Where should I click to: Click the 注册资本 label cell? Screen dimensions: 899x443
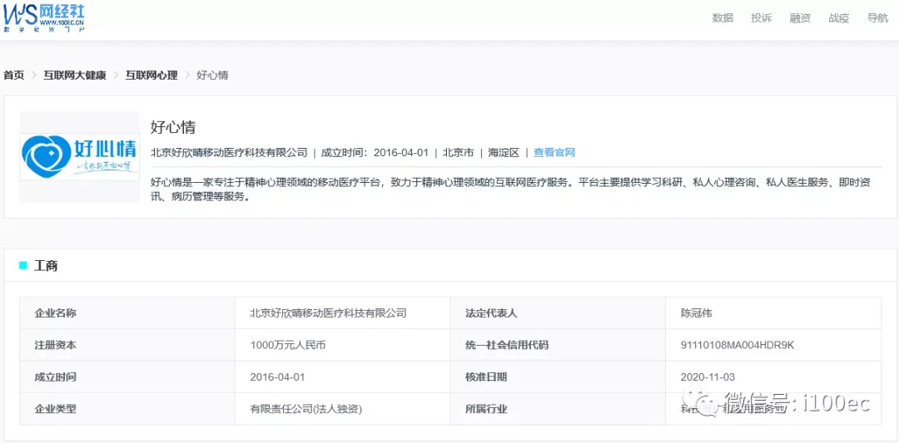coord(127,345)
